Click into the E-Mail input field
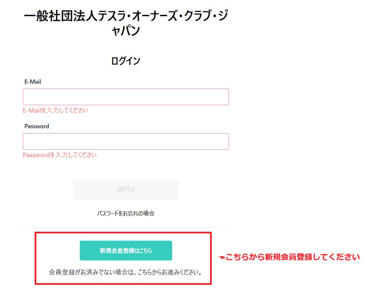The width and height of the screenshot is (370, 299). pyautogui.click(x=126, y=97)
